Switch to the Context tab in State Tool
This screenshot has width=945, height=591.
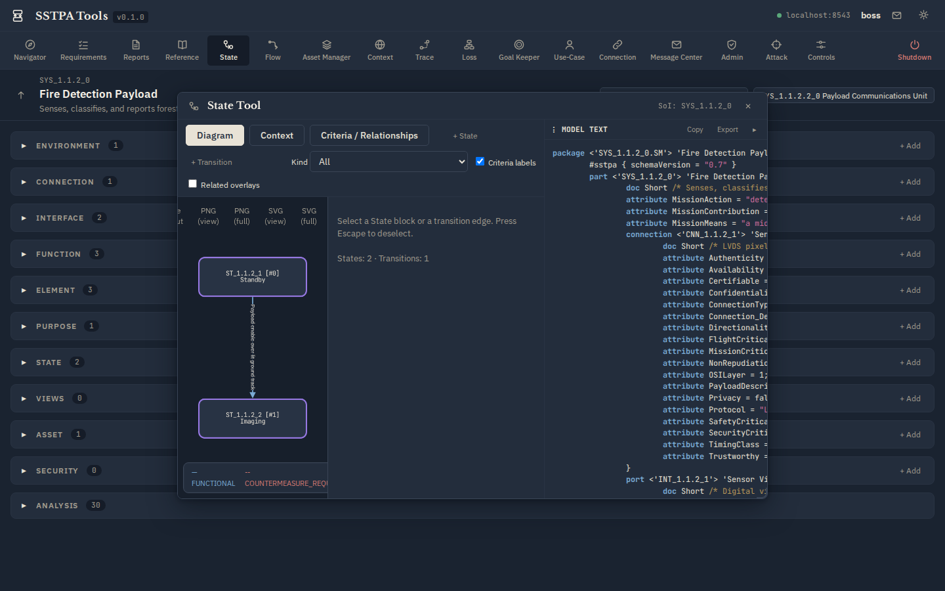click(277, 135)
